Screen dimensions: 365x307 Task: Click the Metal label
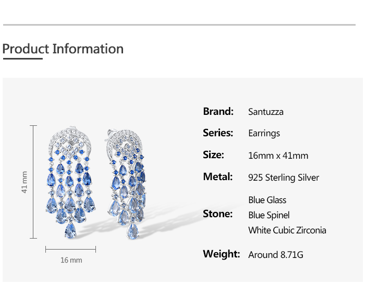(218, 177)
